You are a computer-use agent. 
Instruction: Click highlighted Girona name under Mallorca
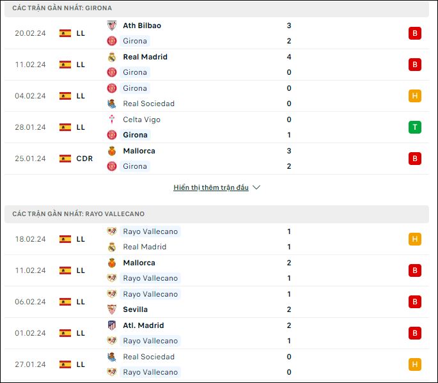(135, 166)
